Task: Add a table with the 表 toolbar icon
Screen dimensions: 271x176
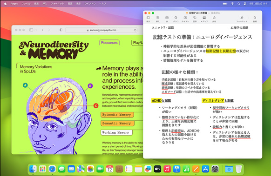Action: tap(167, 19)
